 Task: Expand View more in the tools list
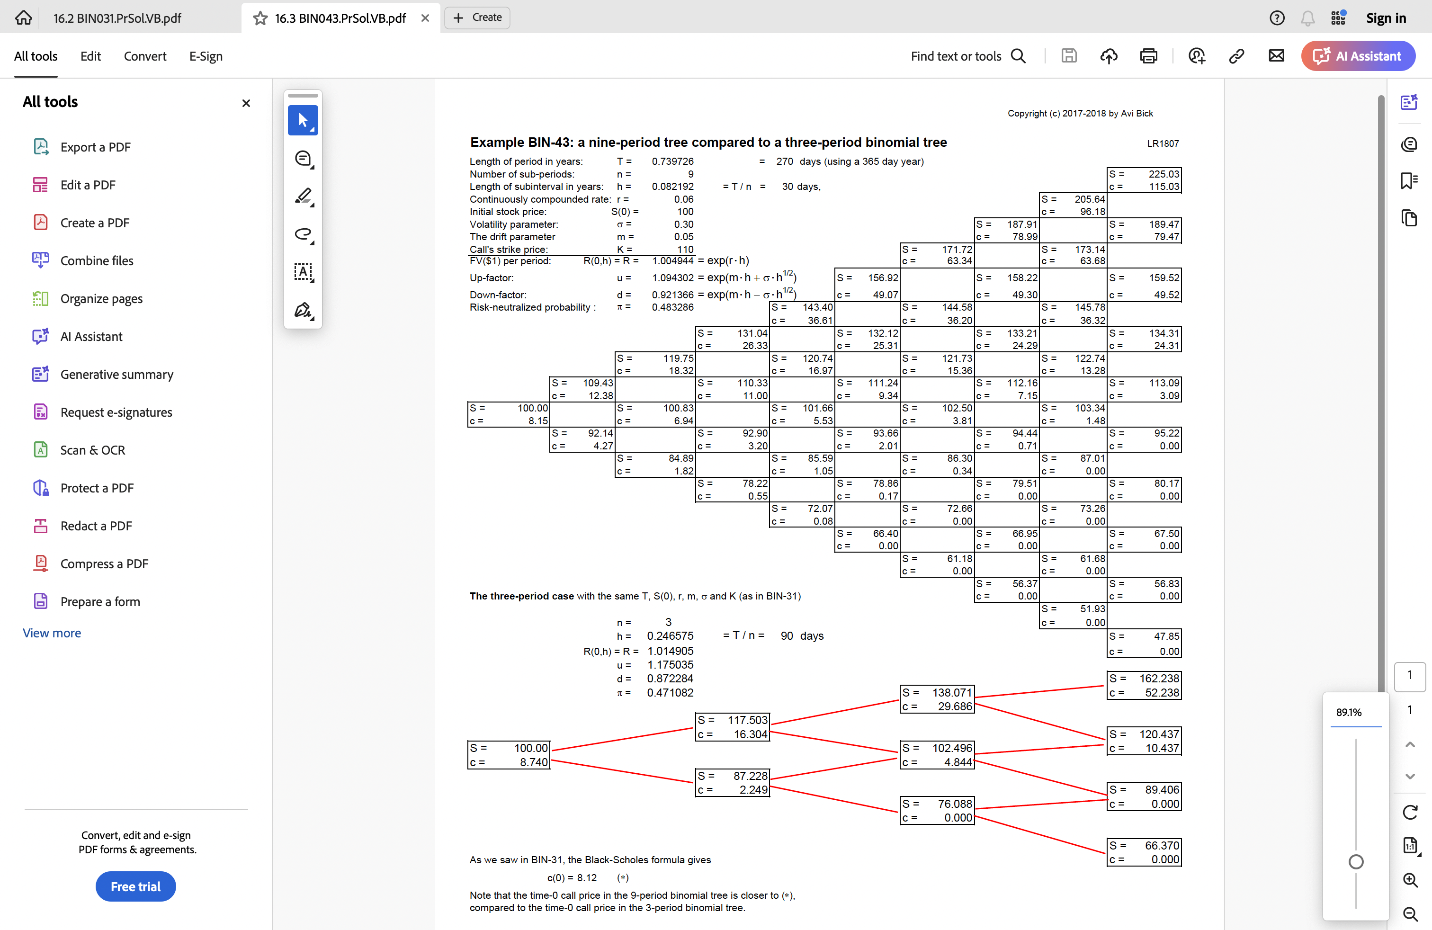coord(52,632)
